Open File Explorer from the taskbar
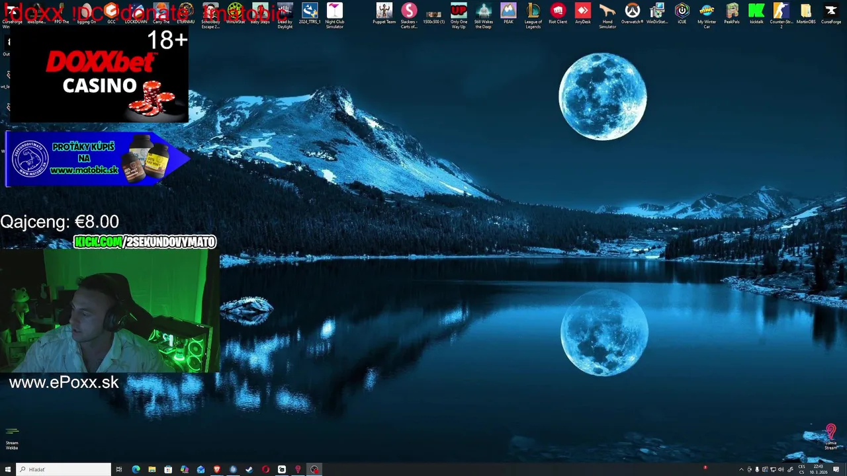Viewport: 847px width, 476px height. coord(152,469)
